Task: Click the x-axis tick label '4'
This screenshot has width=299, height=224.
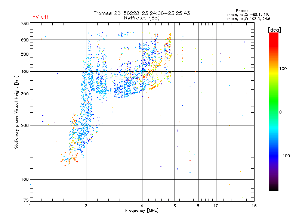Action: tap(142, 206)
